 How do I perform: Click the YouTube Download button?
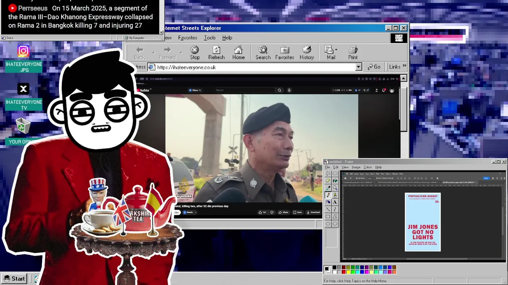313,212
